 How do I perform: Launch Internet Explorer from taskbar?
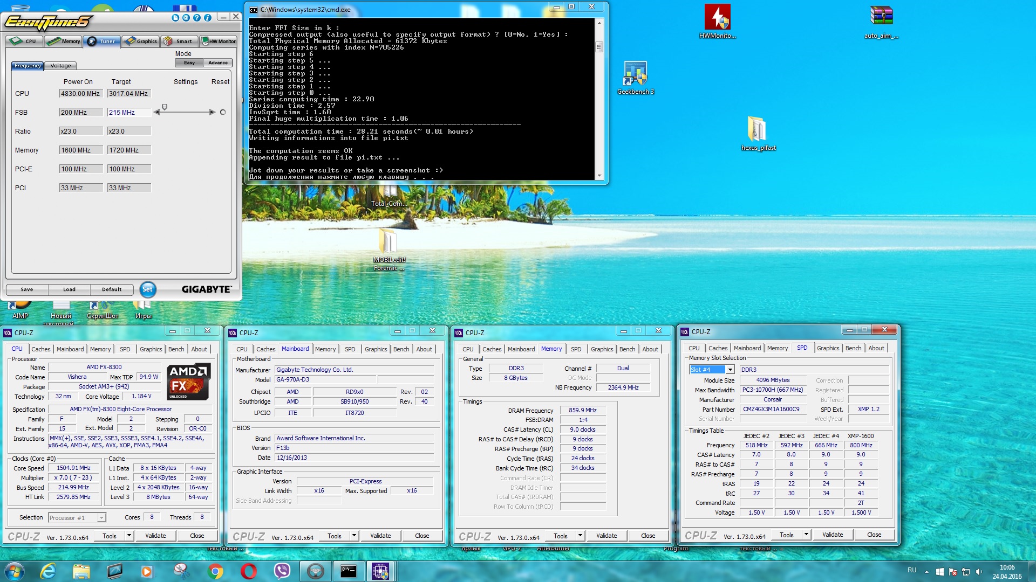(48, 571)
